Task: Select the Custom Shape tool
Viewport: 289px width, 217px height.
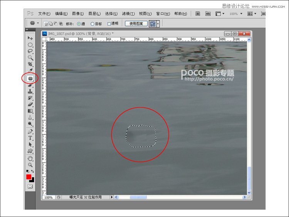Action: click(x=30, y=151)
